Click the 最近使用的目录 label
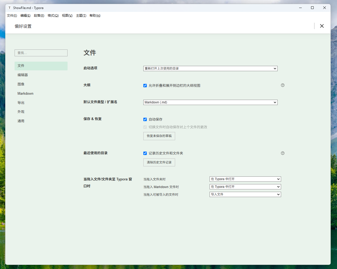Screen dimensions: 337x269 pos(95,153)
